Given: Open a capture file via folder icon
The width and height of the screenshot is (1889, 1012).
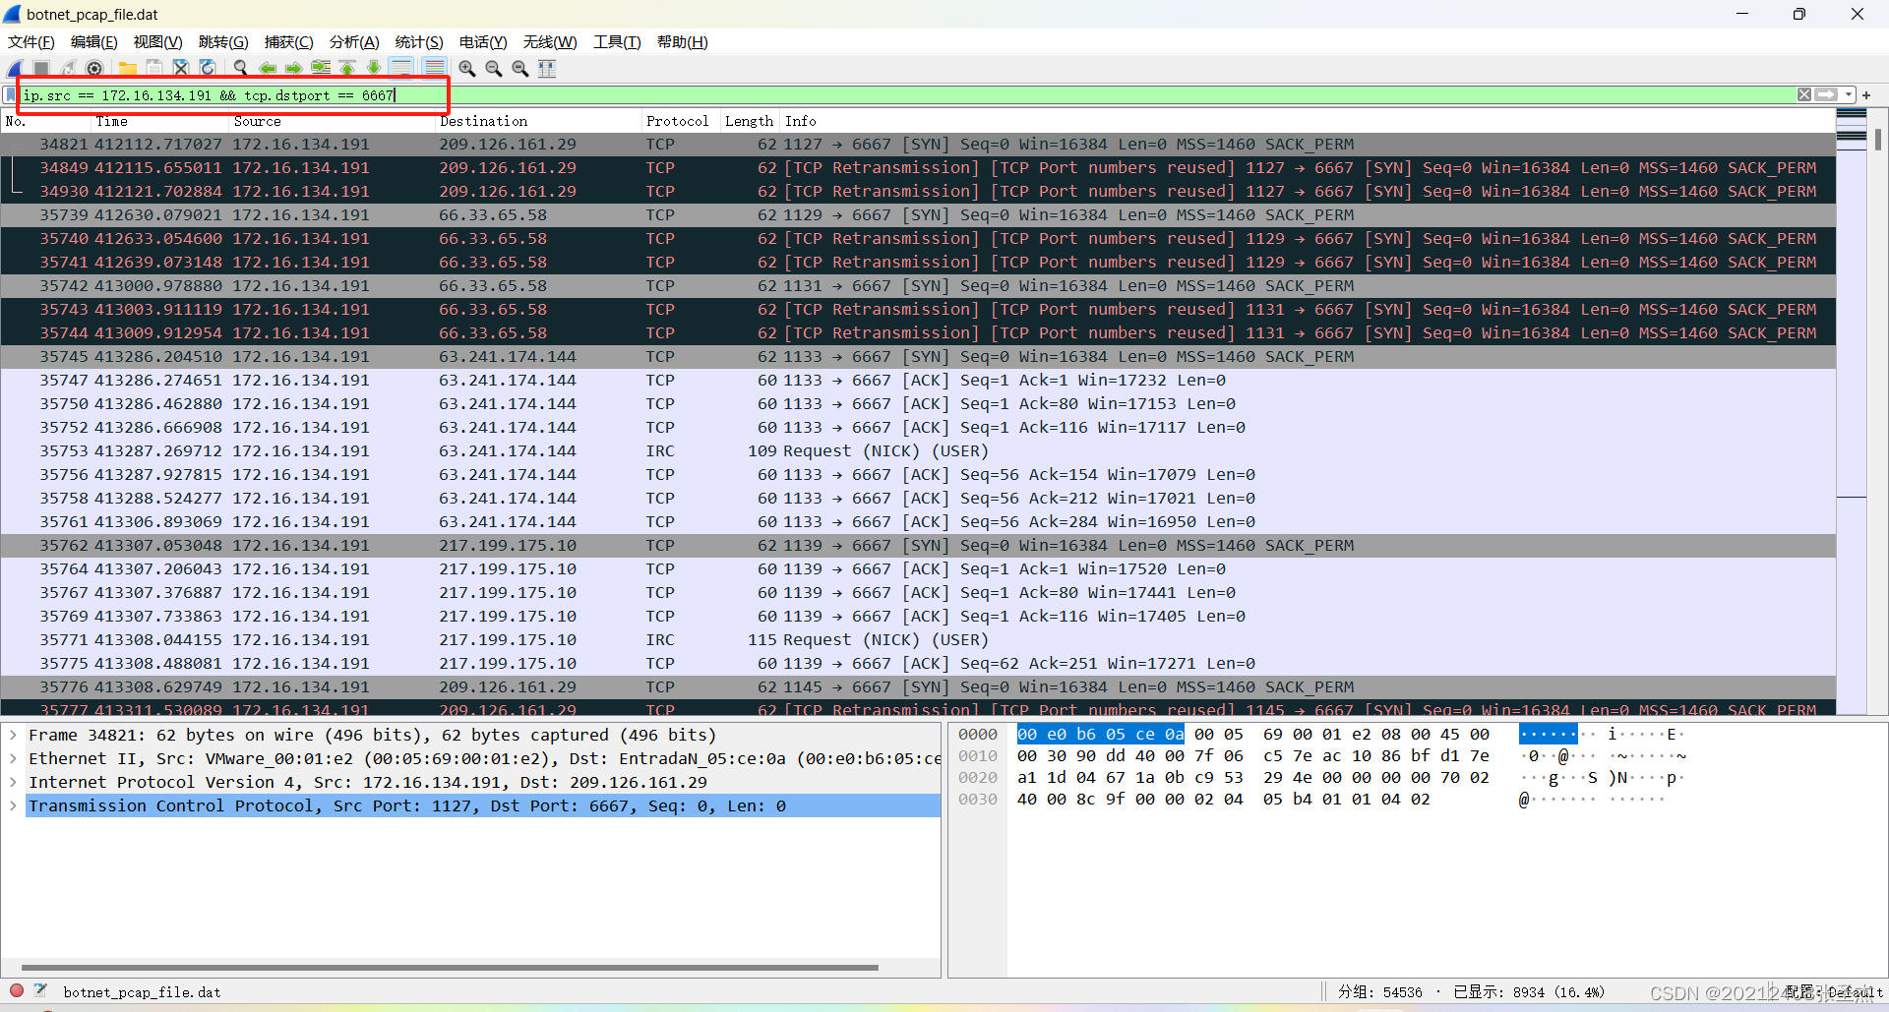Looking at the screenshot, I should coord(128,68).
